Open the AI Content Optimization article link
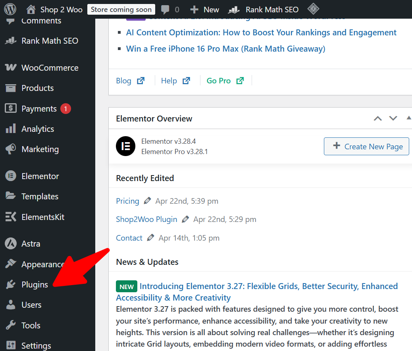 point(261,33)
